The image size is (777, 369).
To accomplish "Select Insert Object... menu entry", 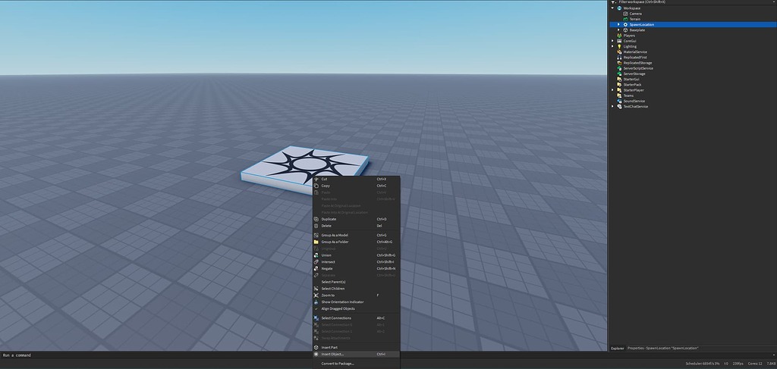I will (x=356, y=354).
